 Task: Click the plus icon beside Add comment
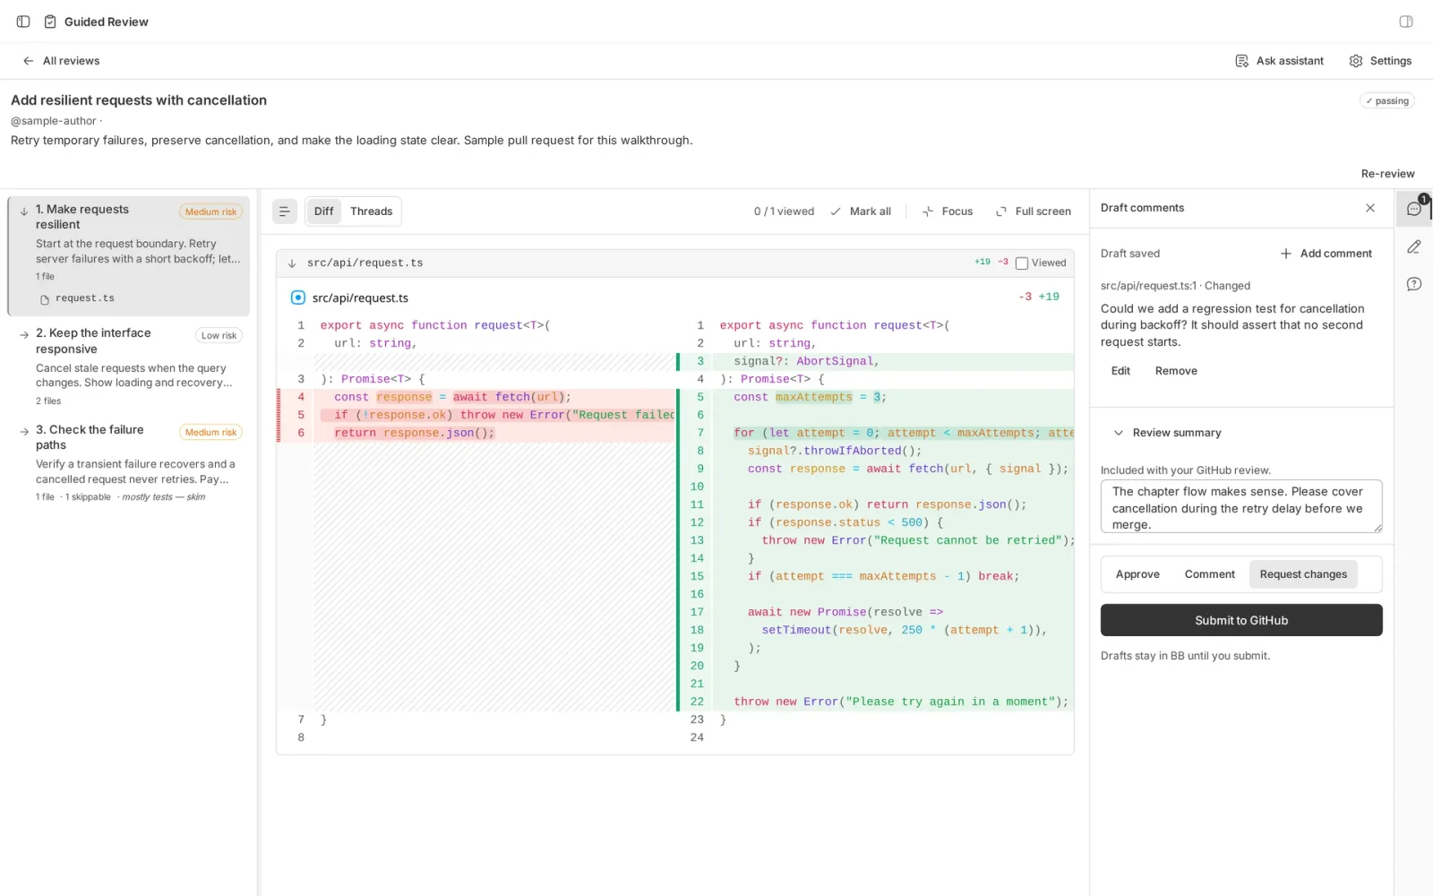1286,254
